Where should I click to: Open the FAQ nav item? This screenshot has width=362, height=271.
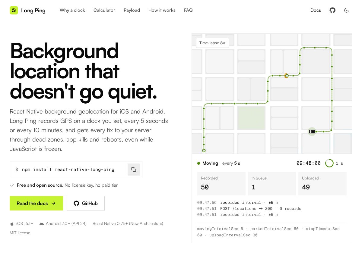click(188, 10)
